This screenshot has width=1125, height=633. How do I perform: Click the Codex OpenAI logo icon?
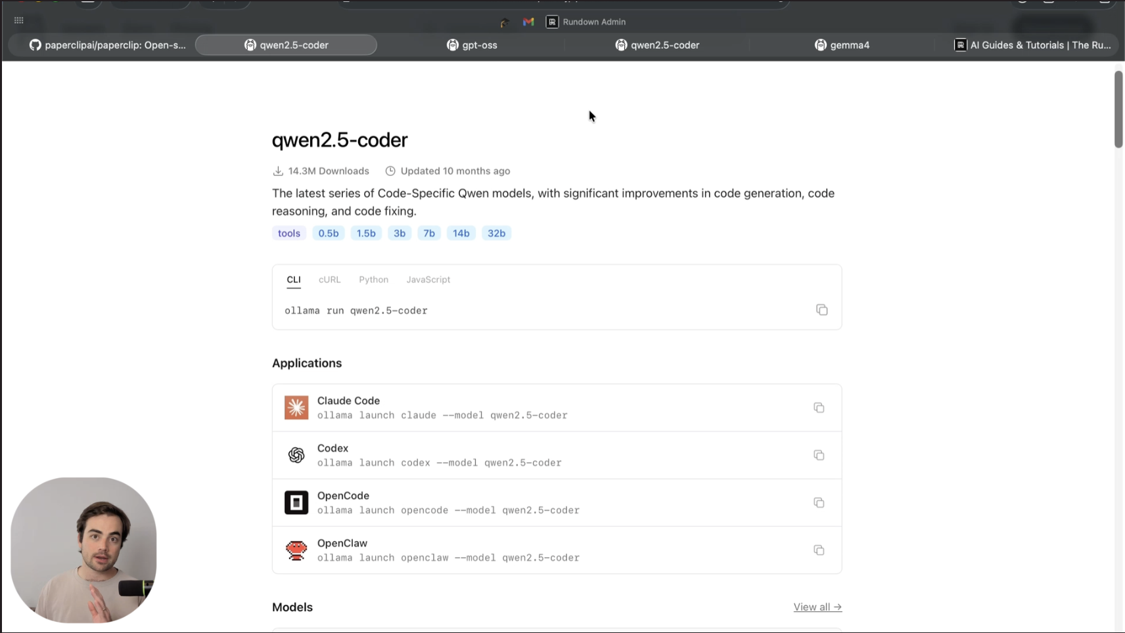coord(296,454)
